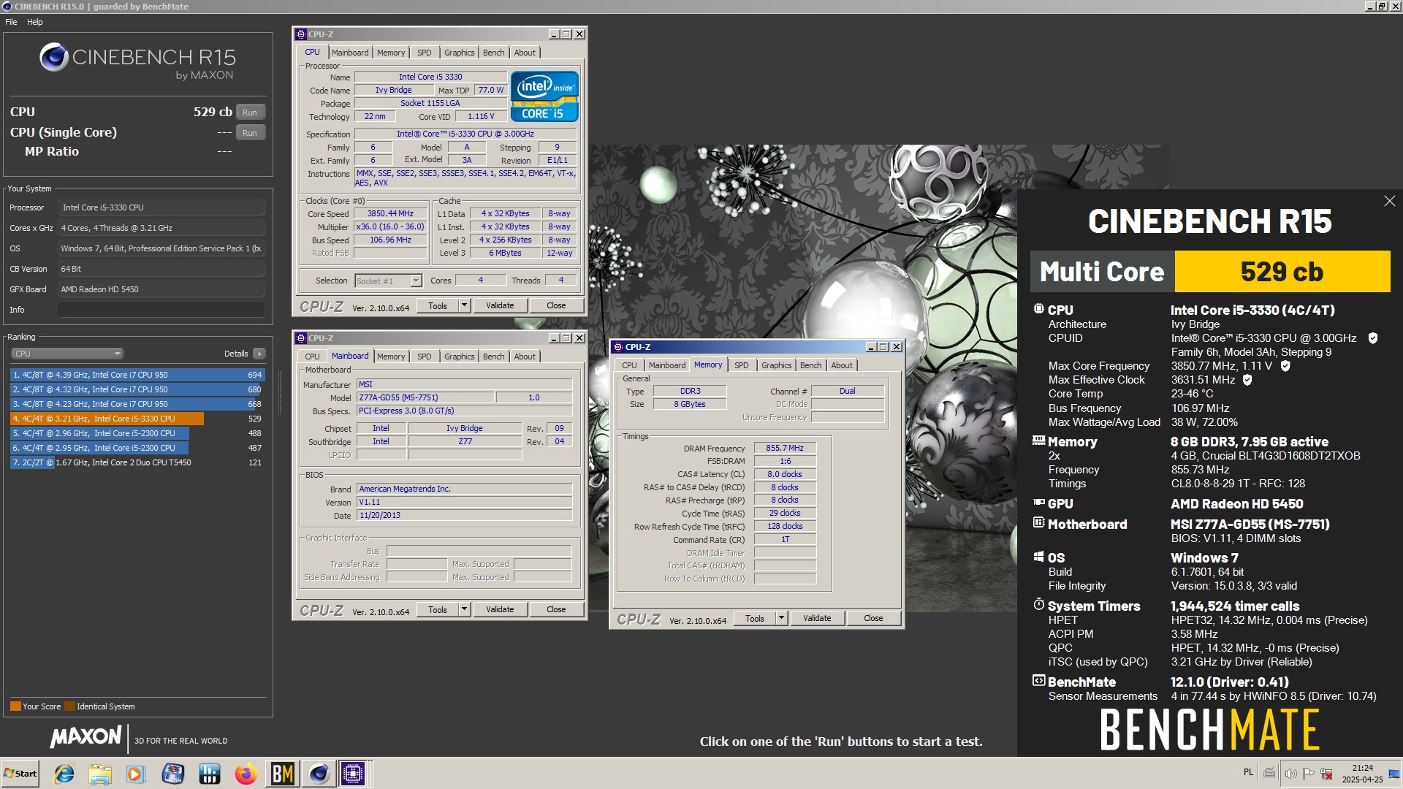The width and height of the screenshot is (1403, 789).
Task: Select ranking row 5 i5-2300 at 2.96 GHz
Action: [x=137, y=433]
